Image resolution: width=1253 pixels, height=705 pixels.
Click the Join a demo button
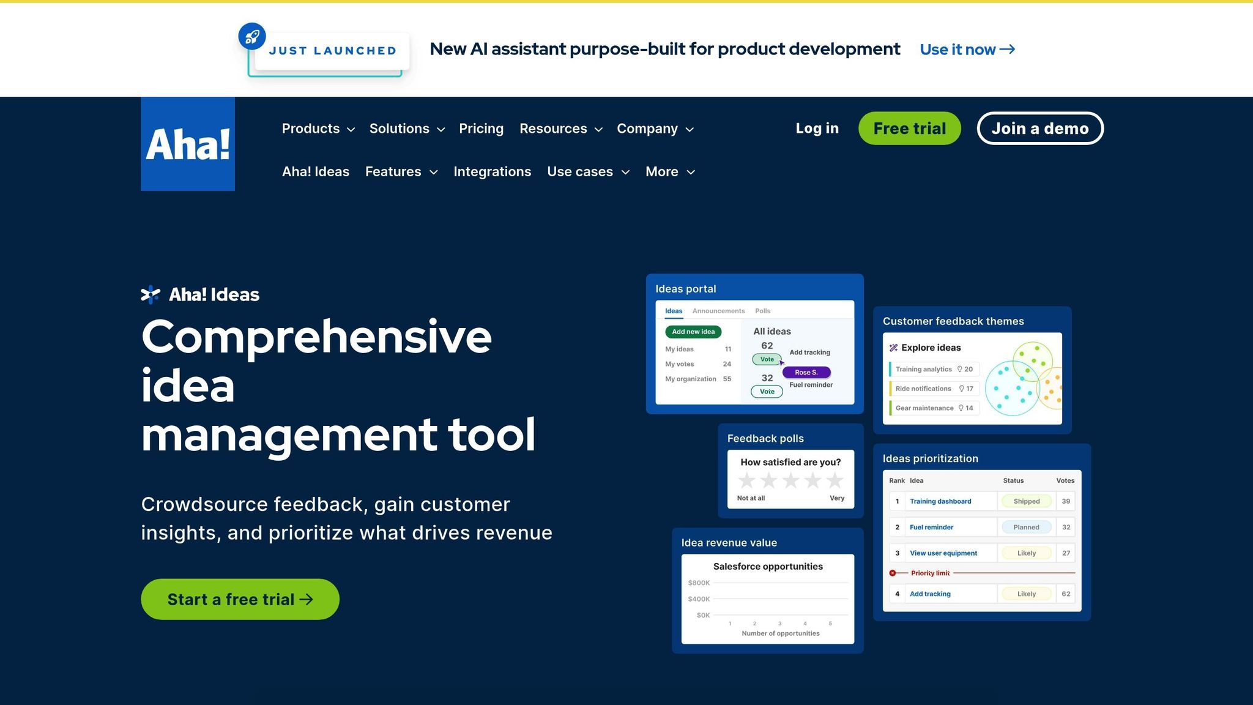point(1039,129)
